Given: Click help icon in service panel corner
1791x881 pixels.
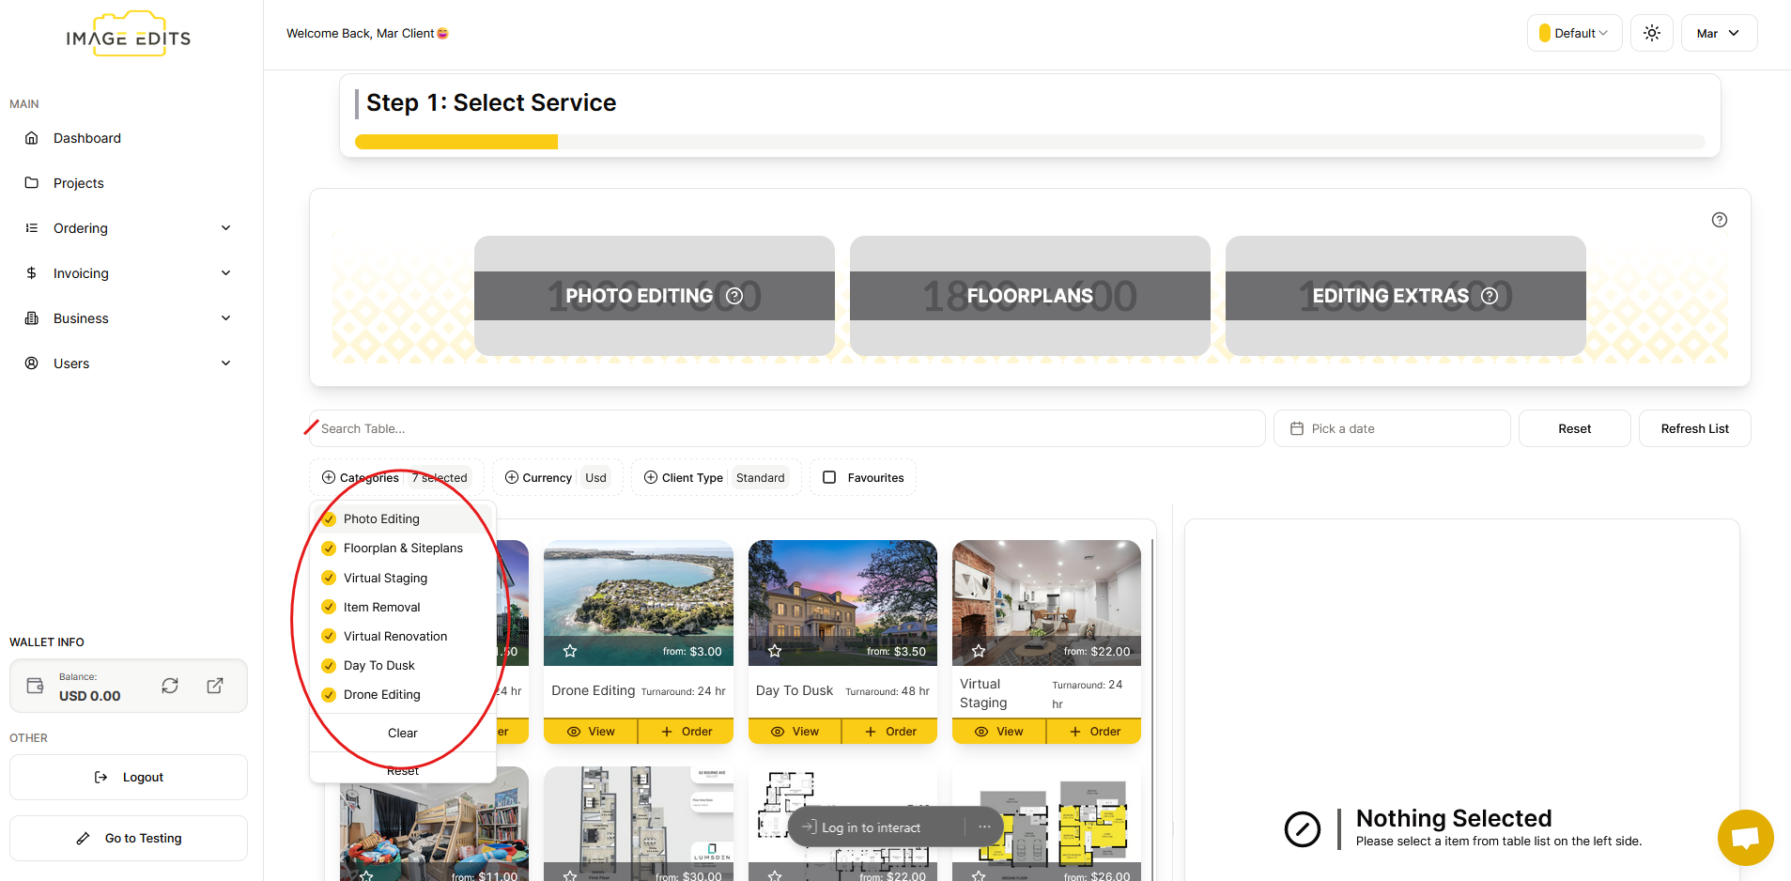Looking at the screenshot, I should pos(1719,220).
